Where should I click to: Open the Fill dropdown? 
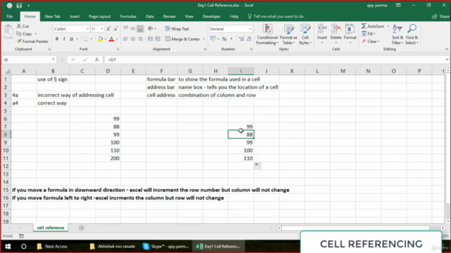click(x=369, y=34)
